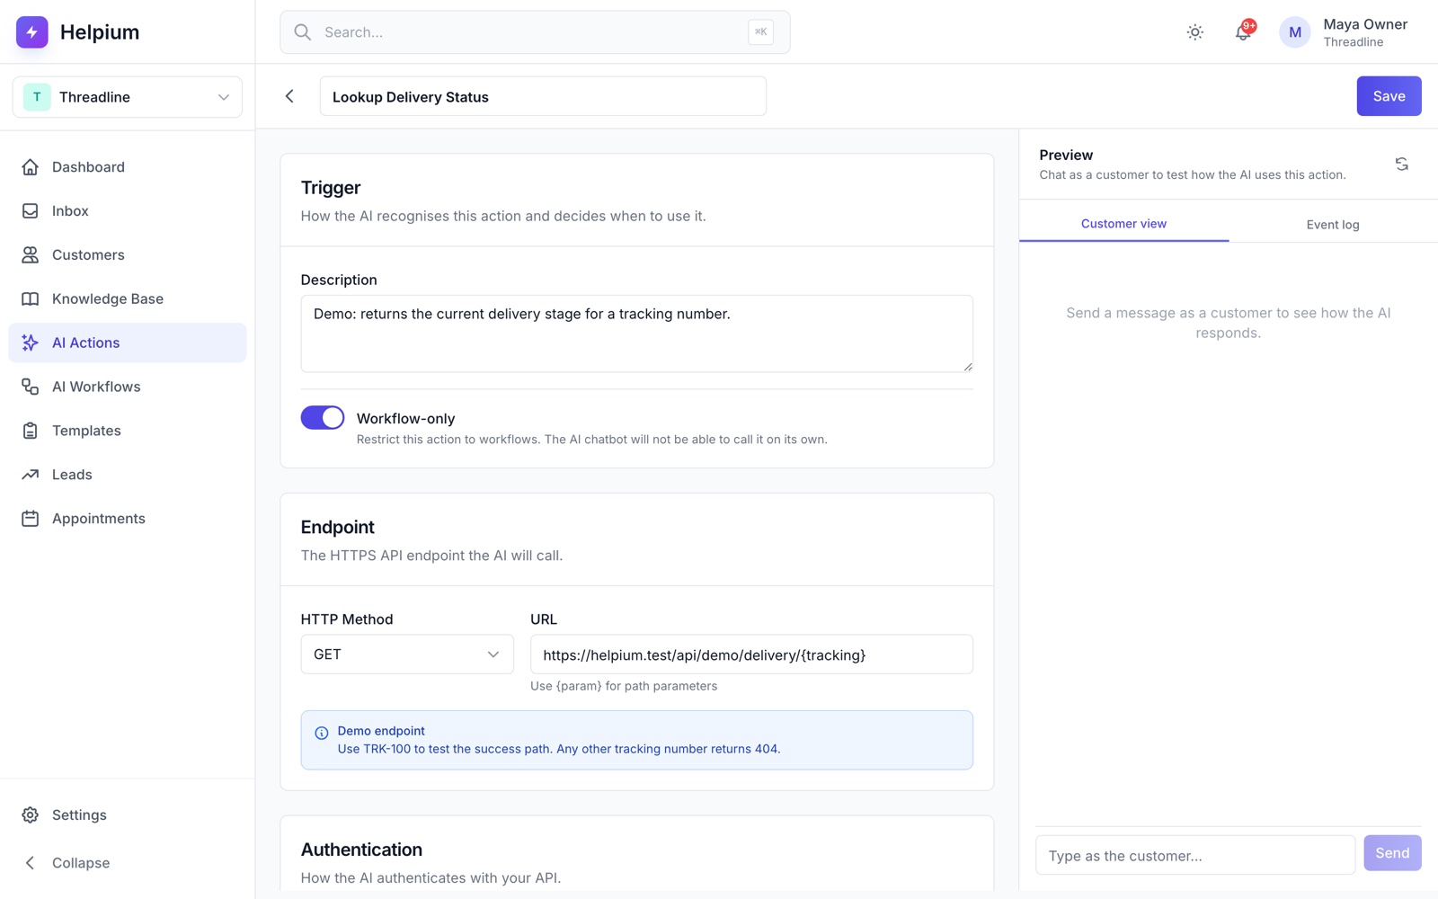The width and height of the screenshot is (1438, 899).
Task: Open Appointments in the sidebar
Action: click(x=128, y=519)
